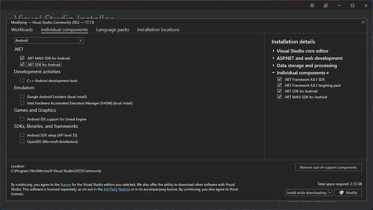Open the Language packs tab
The height and width of the screenshot is (210, 373).
click(x=112, y=30)
